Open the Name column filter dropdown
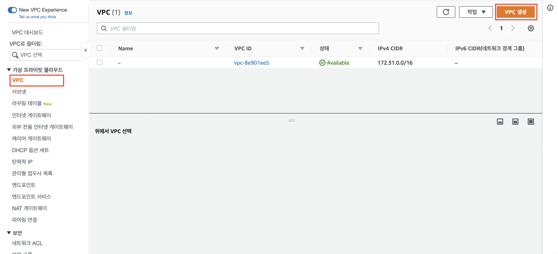Viewport: 558px width, 254px height. click(217, 48)
